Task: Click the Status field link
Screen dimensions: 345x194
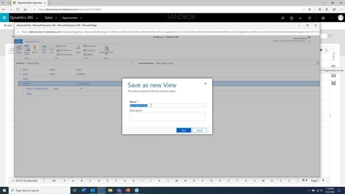Action: (25, 70)
